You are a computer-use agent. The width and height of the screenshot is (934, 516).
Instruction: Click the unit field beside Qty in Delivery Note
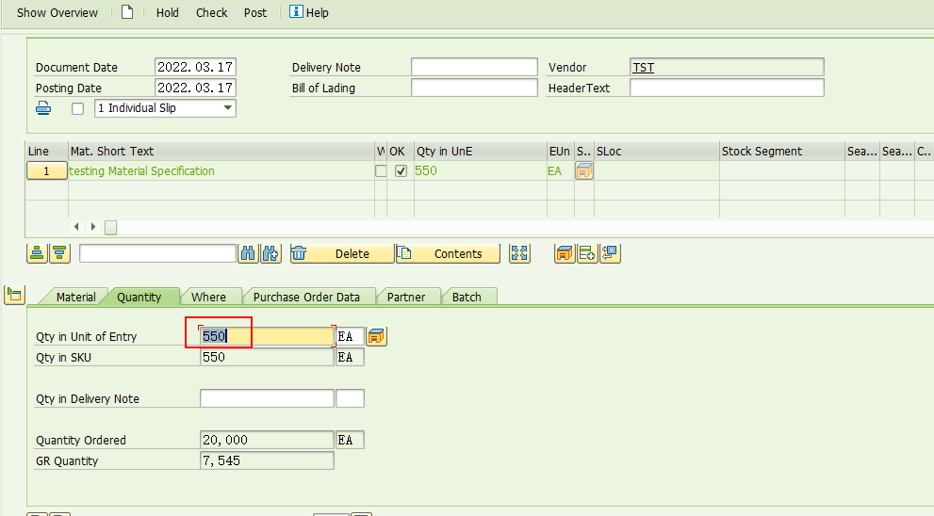point(351,398)
